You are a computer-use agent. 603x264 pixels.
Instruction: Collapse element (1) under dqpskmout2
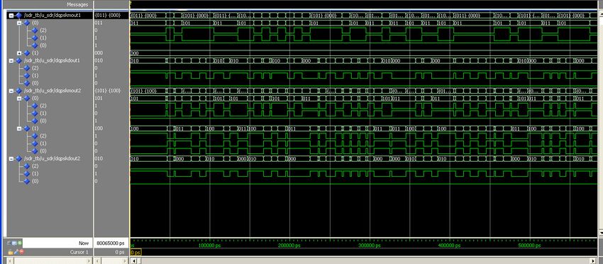pos(19,128)
